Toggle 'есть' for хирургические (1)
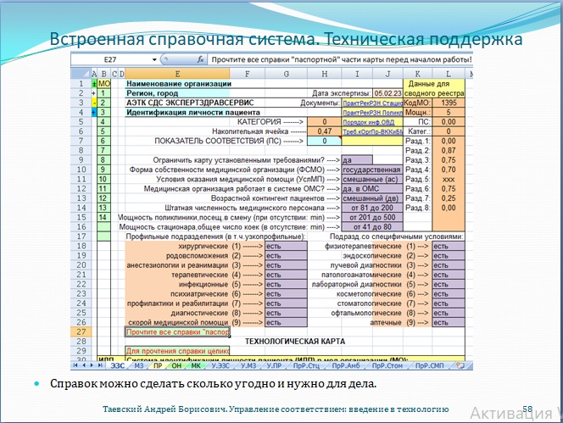The width and height of the screenshot is (563, 423). point(287,246)
